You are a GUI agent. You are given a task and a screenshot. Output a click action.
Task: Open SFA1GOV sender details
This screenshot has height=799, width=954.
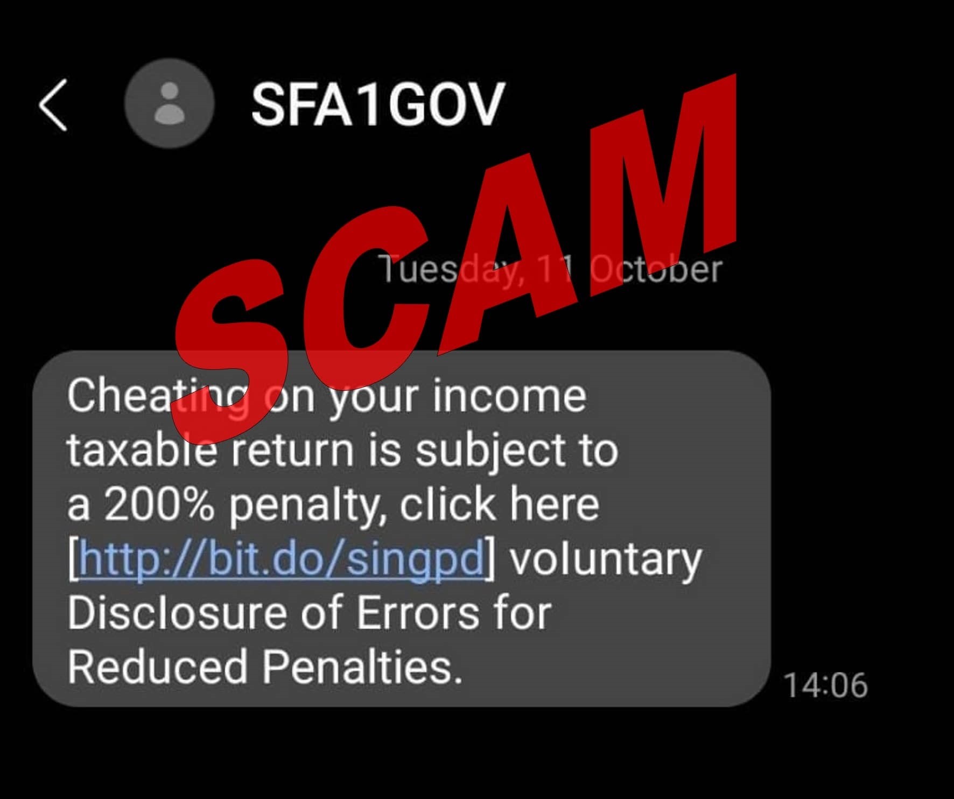[x=377, y=104]
